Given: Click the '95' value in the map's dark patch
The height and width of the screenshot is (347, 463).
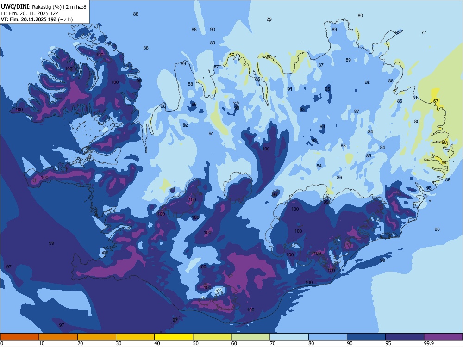Looking at the screenshot, I should point(327,89).
